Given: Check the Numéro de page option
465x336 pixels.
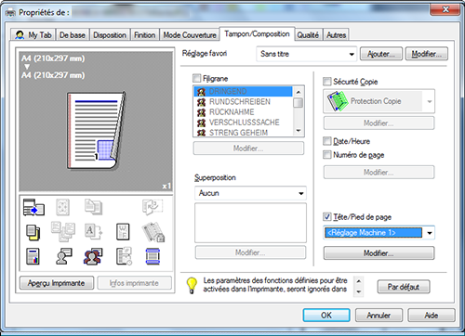Looking at the screenshot, I should [326, 154].
